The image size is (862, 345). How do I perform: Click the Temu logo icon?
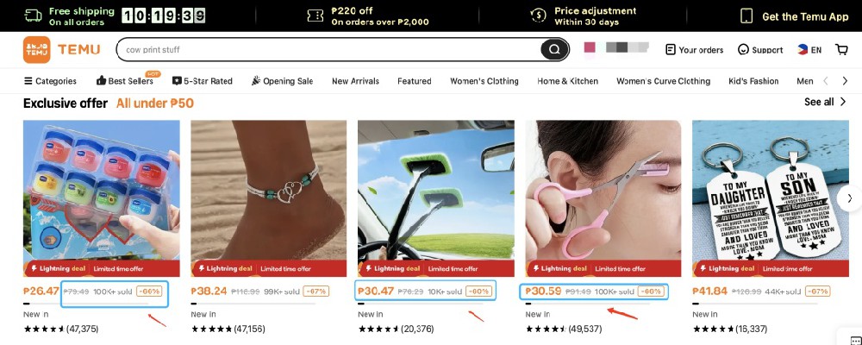click(x=37, y=49)
